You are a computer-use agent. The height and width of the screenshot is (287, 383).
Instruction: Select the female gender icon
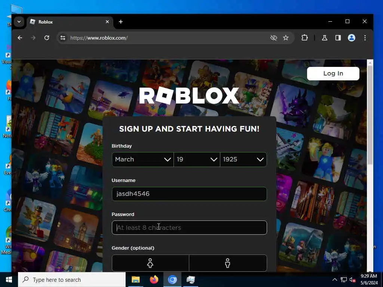tap(150, 263)
